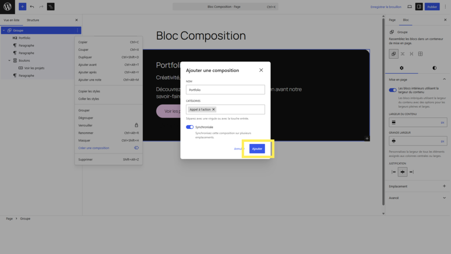
Task: Collapse the Boutons tree item
Action: 9,60
